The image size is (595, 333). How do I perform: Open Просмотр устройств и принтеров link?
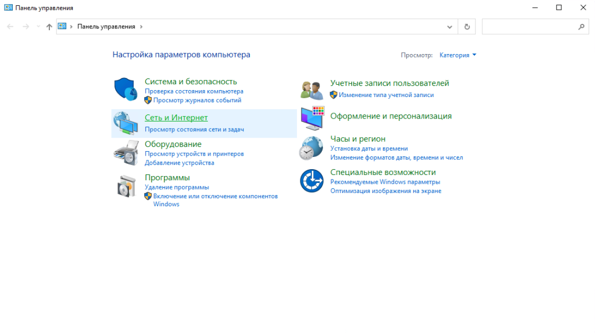[x=194, y=154]
